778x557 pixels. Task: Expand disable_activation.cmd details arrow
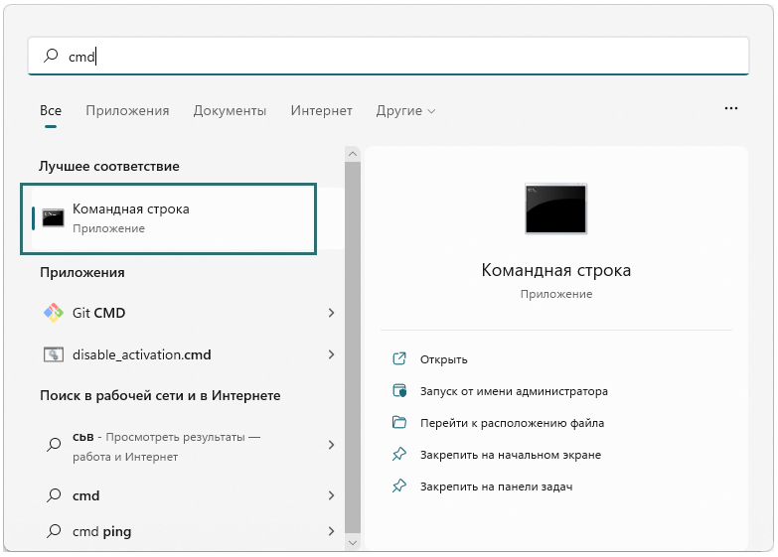pos(331,354)
